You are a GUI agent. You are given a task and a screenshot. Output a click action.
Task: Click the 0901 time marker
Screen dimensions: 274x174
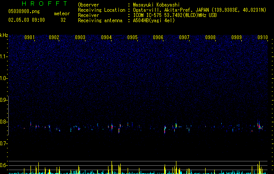(x=29, y=37)
